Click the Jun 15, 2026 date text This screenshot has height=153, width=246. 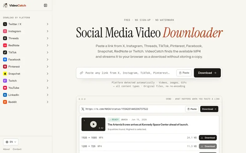point(139,120)
